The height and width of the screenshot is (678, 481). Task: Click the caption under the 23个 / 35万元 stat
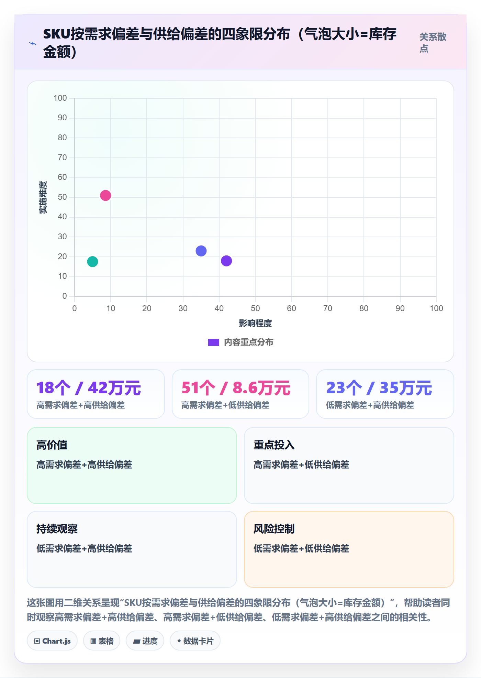pyautogui.click(x=370, y=405)
